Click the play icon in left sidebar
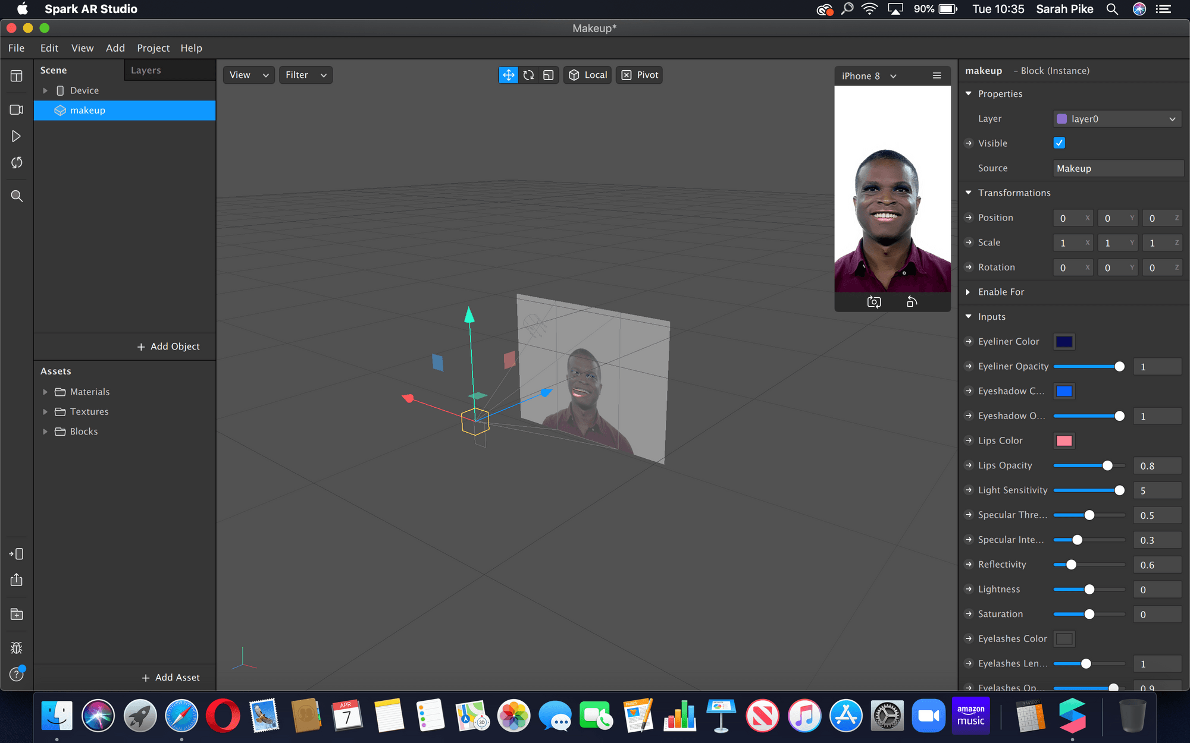1190x743 pixels. (x=17, y=136)
